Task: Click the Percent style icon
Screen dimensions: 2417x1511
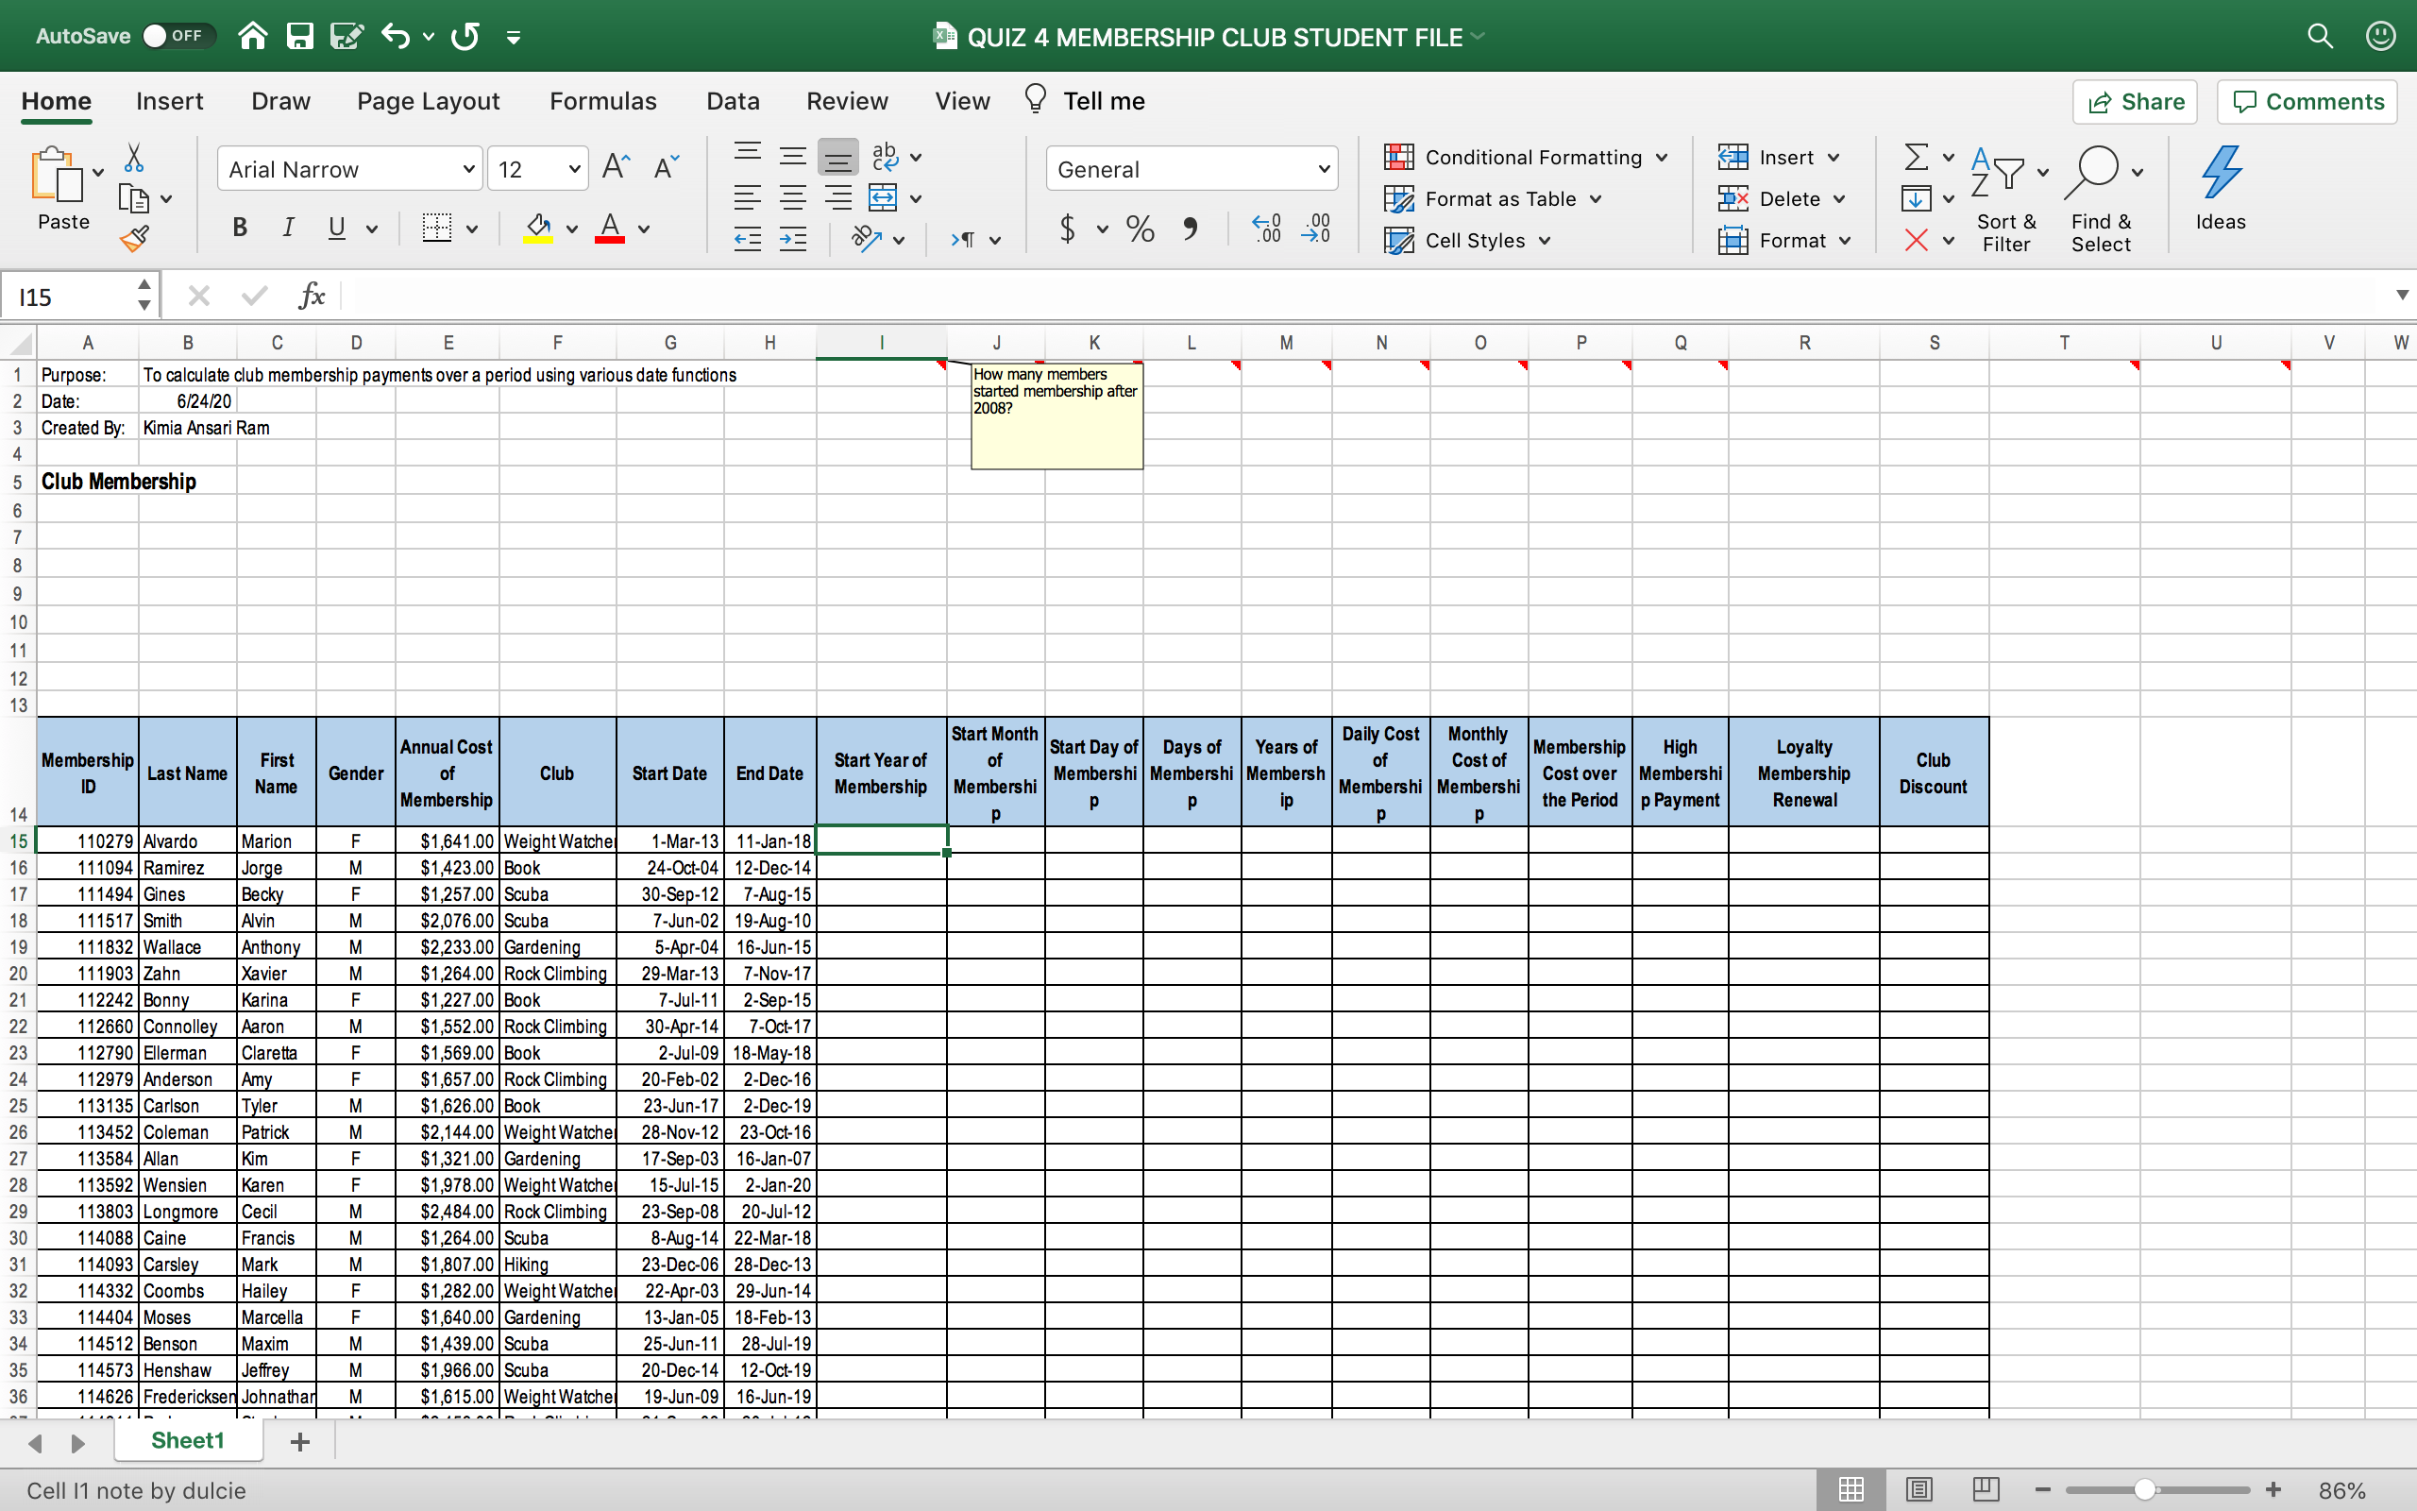Action: click(x=1140, y=229)
